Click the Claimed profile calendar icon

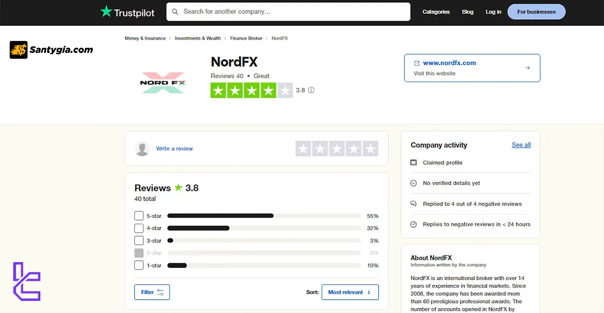(414, 163)
